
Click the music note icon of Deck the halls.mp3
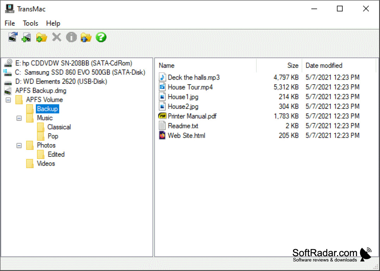click(162, 77)
